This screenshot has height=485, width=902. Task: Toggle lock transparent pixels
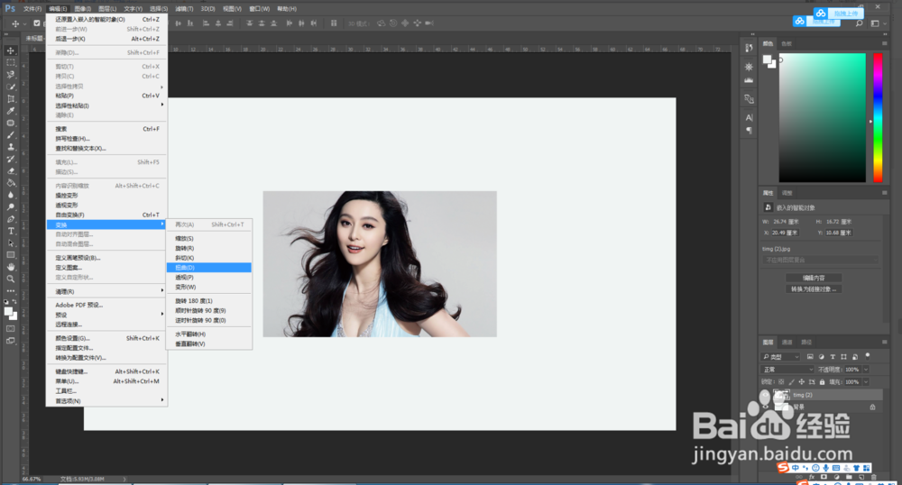click(780, 381)
